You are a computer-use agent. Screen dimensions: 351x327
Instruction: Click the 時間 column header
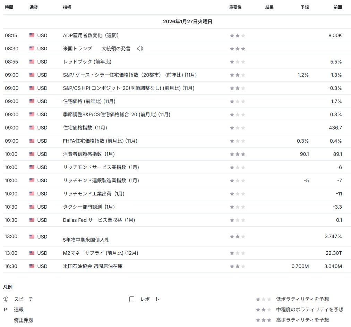9,7
